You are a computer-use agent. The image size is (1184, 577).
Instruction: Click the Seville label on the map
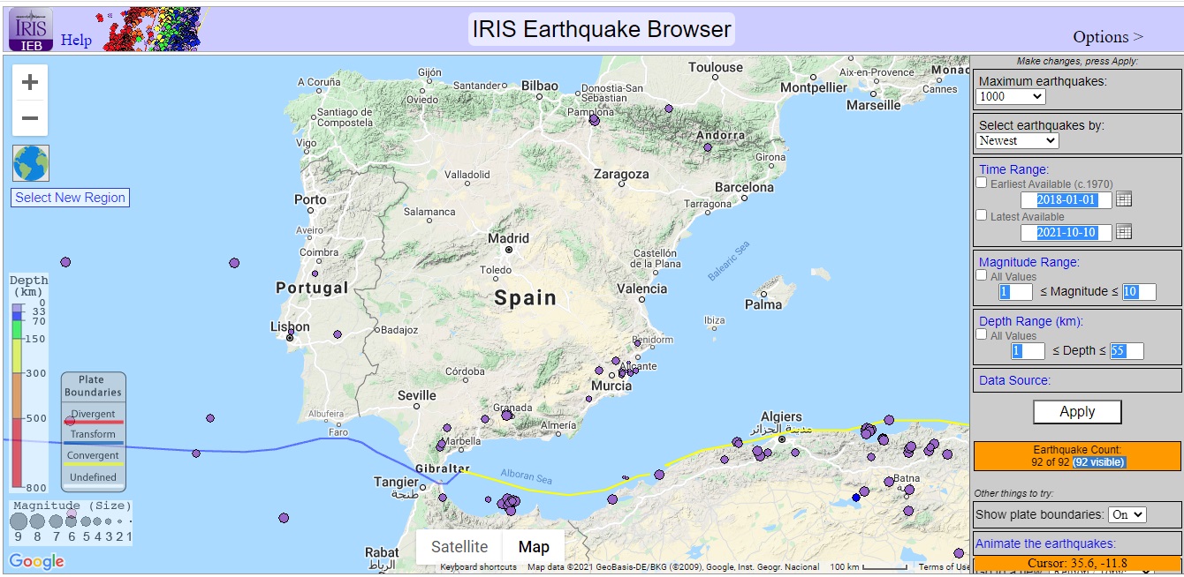[416, 395]
